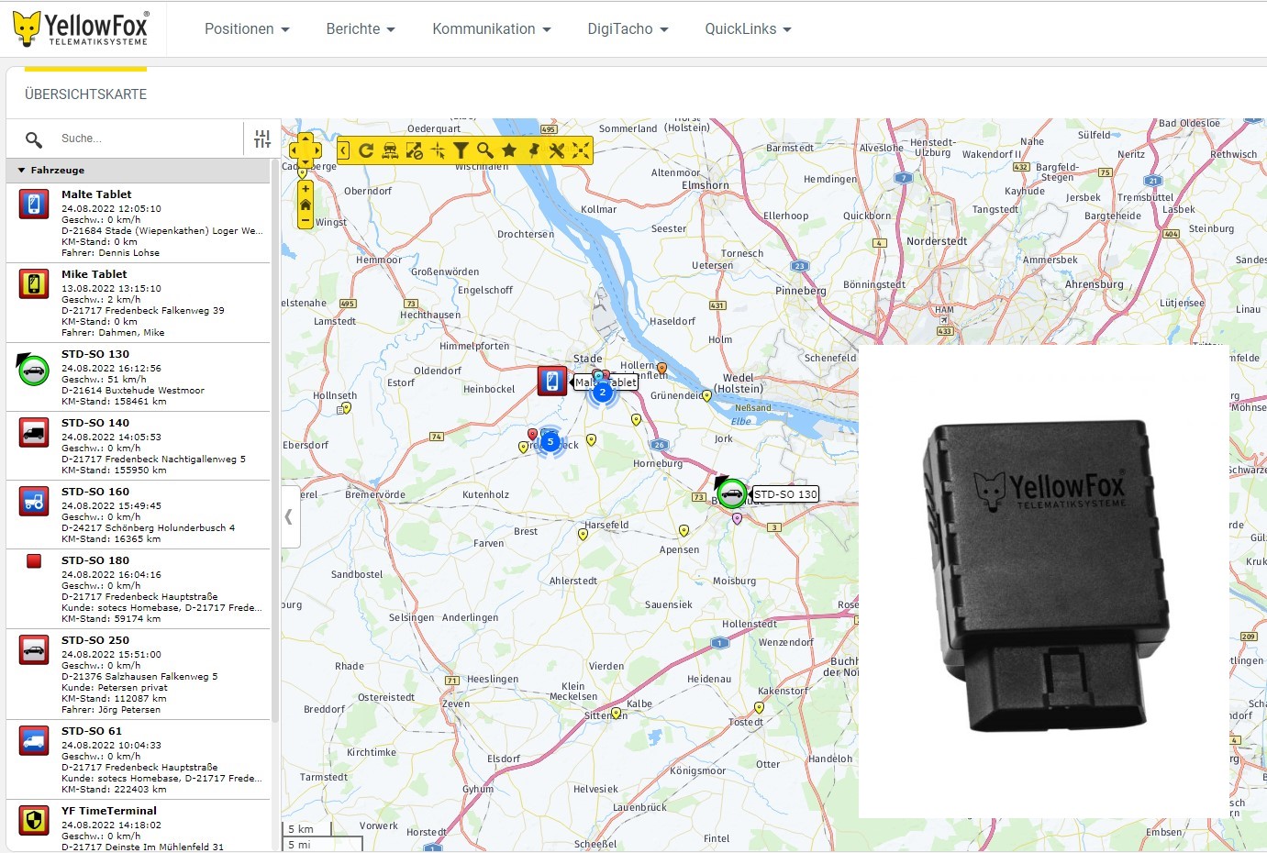This screenshot has height=853, width=1267.
Task: Click the STD-SO 250 car icon
Action: pyautogui.click(x=34, y=649)
